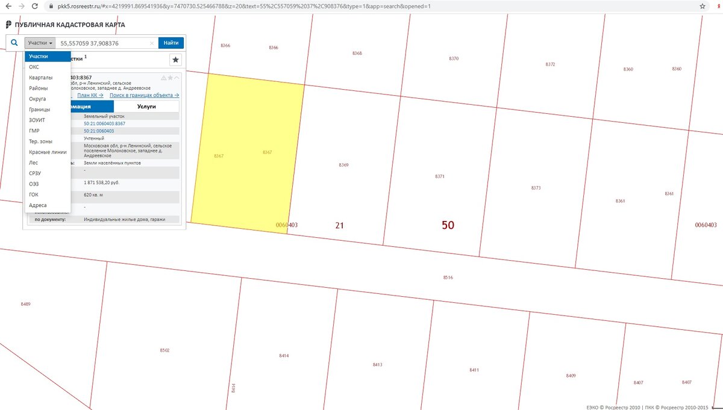The width and height of the screenshot is (723, 410).
Task: Open quarter link 50:21:0060403
Action: click(x=99, y=131)
